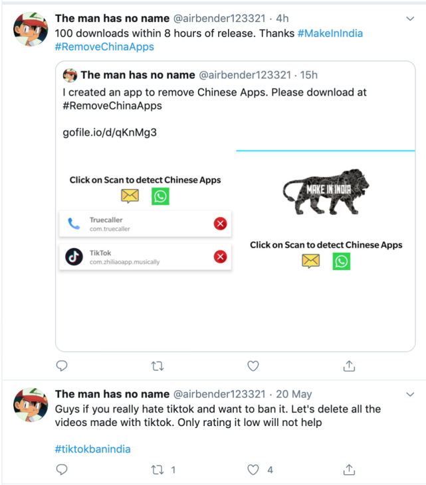The image size is (426, 485).
Task: Like the 100 downloads tweet
Action: coord(253,366)
